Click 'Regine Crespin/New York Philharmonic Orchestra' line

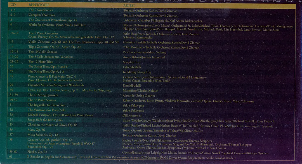coord(167,141)
